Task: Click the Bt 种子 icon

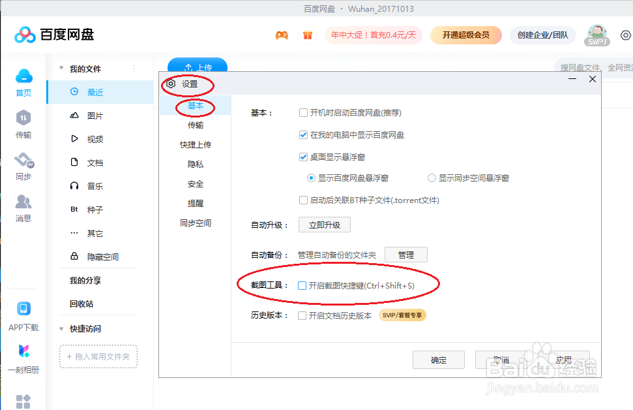Action: coord(74,209)
